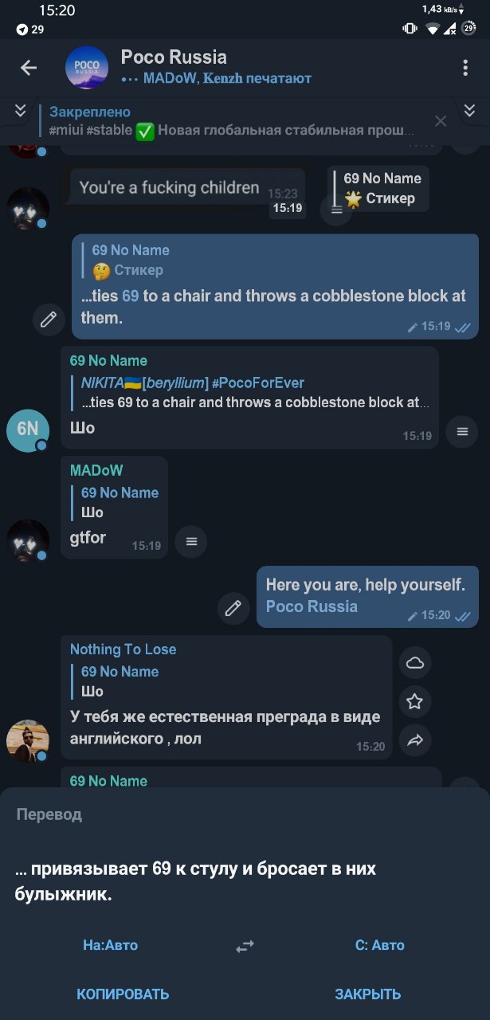Open Poco Russia group avatar
The image size is (490, 1020).
[87, 68]
